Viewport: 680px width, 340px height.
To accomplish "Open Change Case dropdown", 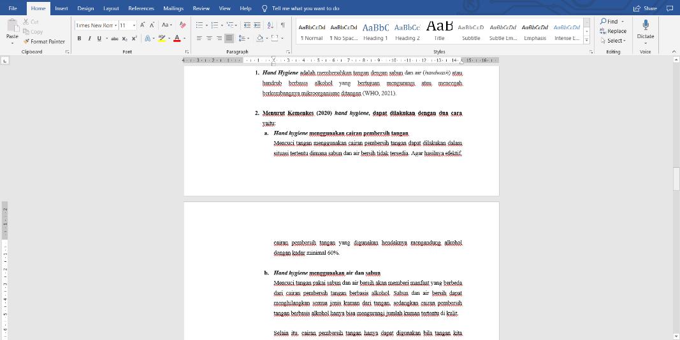I will 167,25.
